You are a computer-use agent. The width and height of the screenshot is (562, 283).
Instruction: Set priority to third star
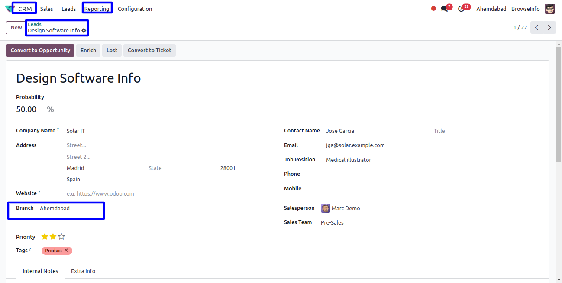(61, 237)
